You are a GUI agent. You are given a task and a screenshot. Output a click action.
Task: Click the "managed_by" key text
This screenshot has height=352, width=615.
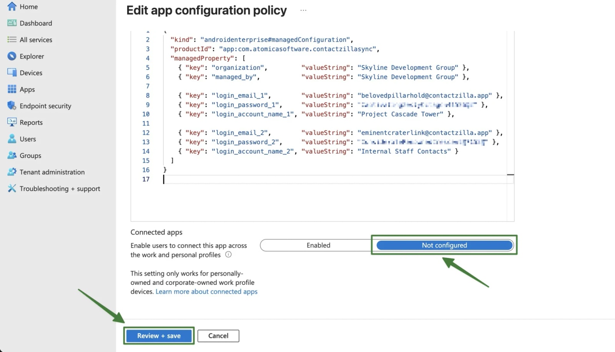234,77
